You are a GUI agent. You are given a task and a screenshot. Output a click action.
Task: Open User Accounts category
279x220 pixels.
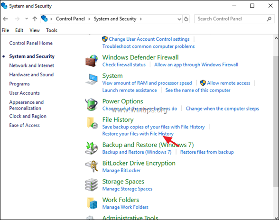(25, 93)
